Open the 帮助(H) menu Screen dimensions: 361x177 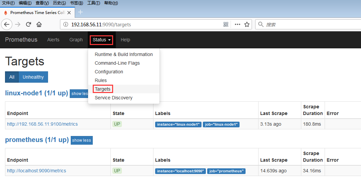[111, 3]
